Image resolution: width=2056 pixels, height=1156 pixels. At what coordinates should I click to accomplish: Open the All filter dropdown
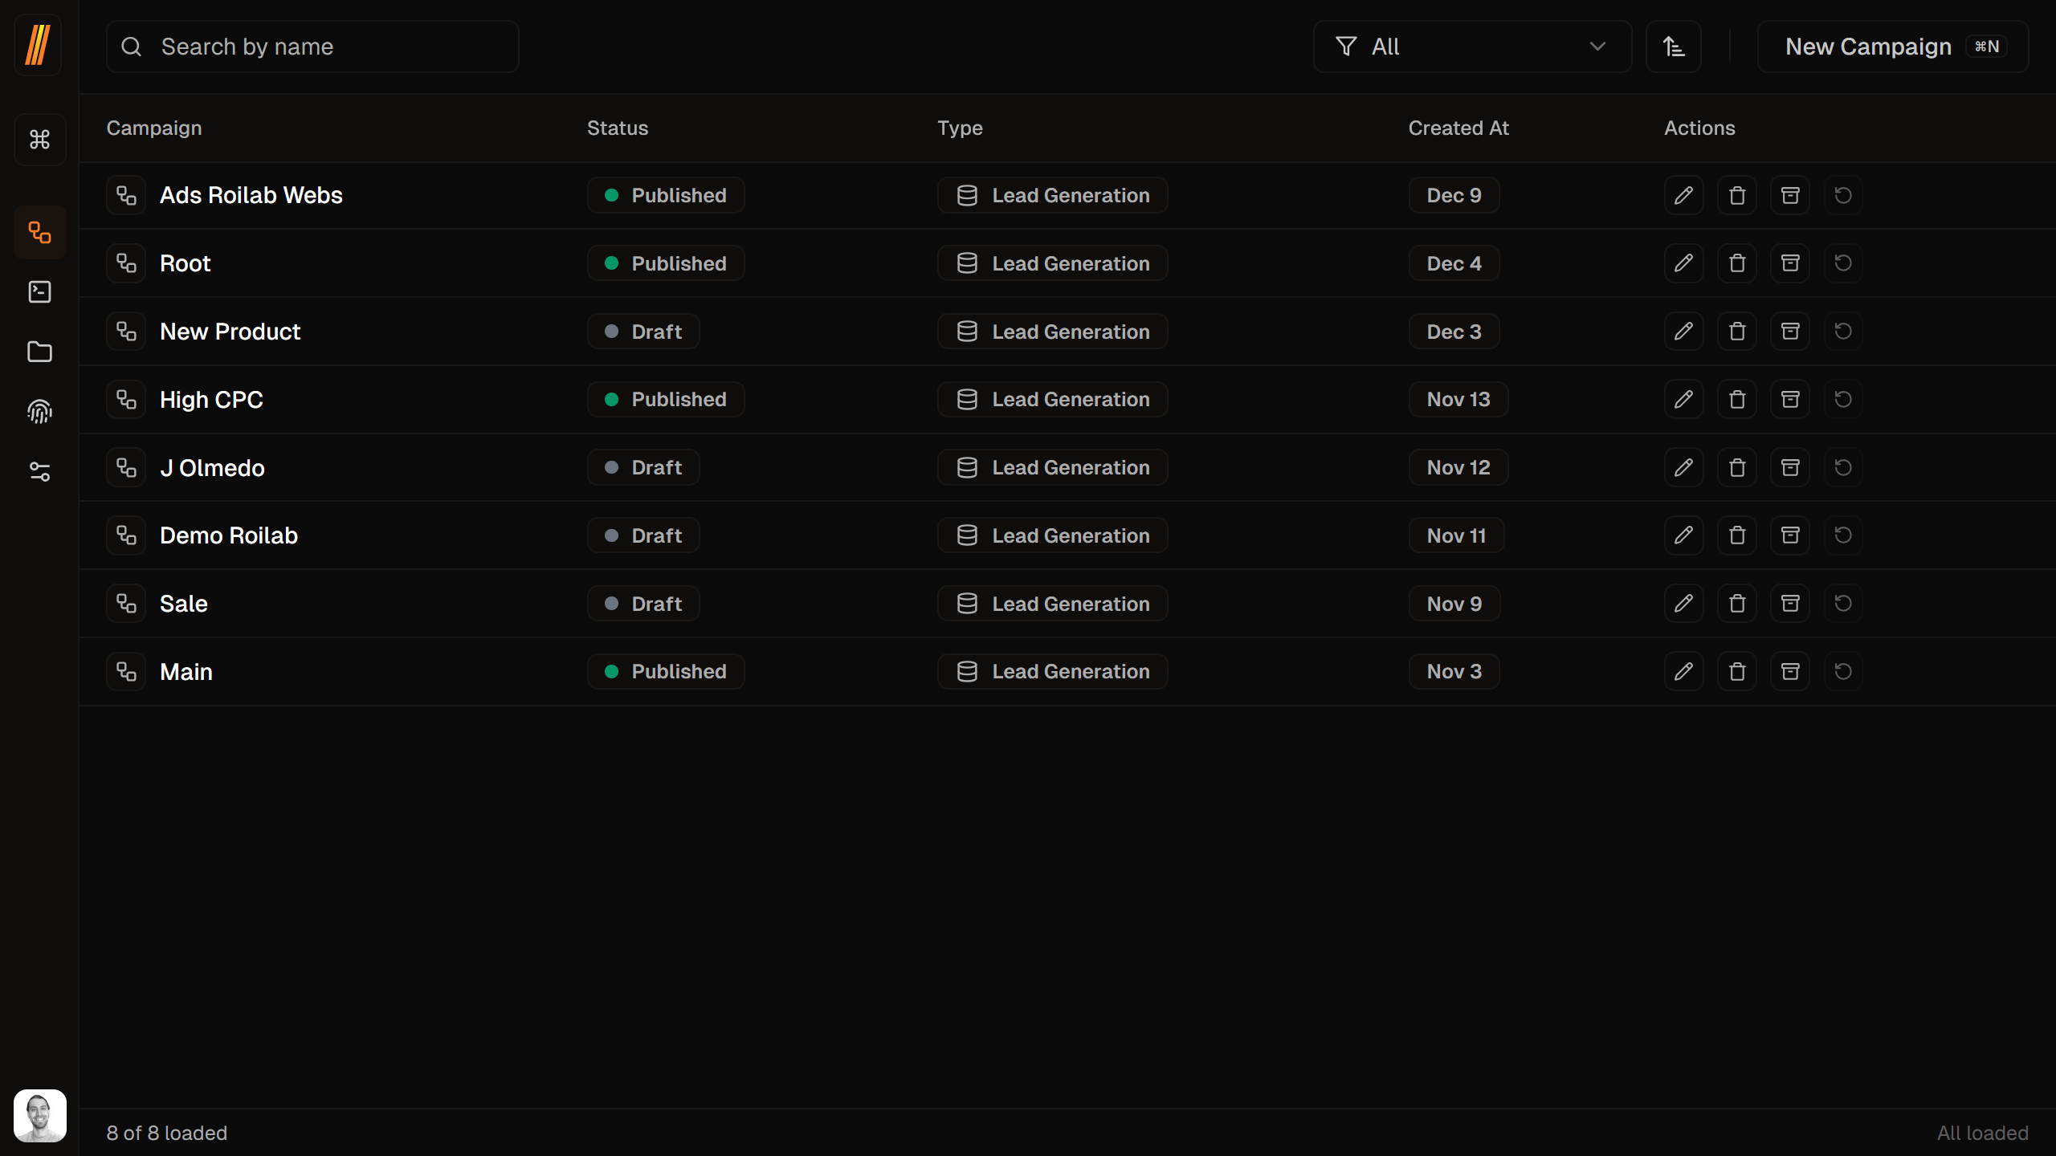pyautogui.click(x=1471, y=46)
